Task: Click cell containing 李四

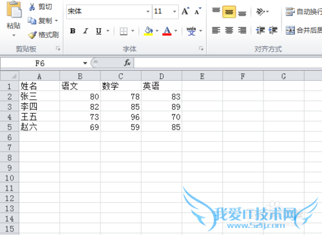Action: pos(39,107)
